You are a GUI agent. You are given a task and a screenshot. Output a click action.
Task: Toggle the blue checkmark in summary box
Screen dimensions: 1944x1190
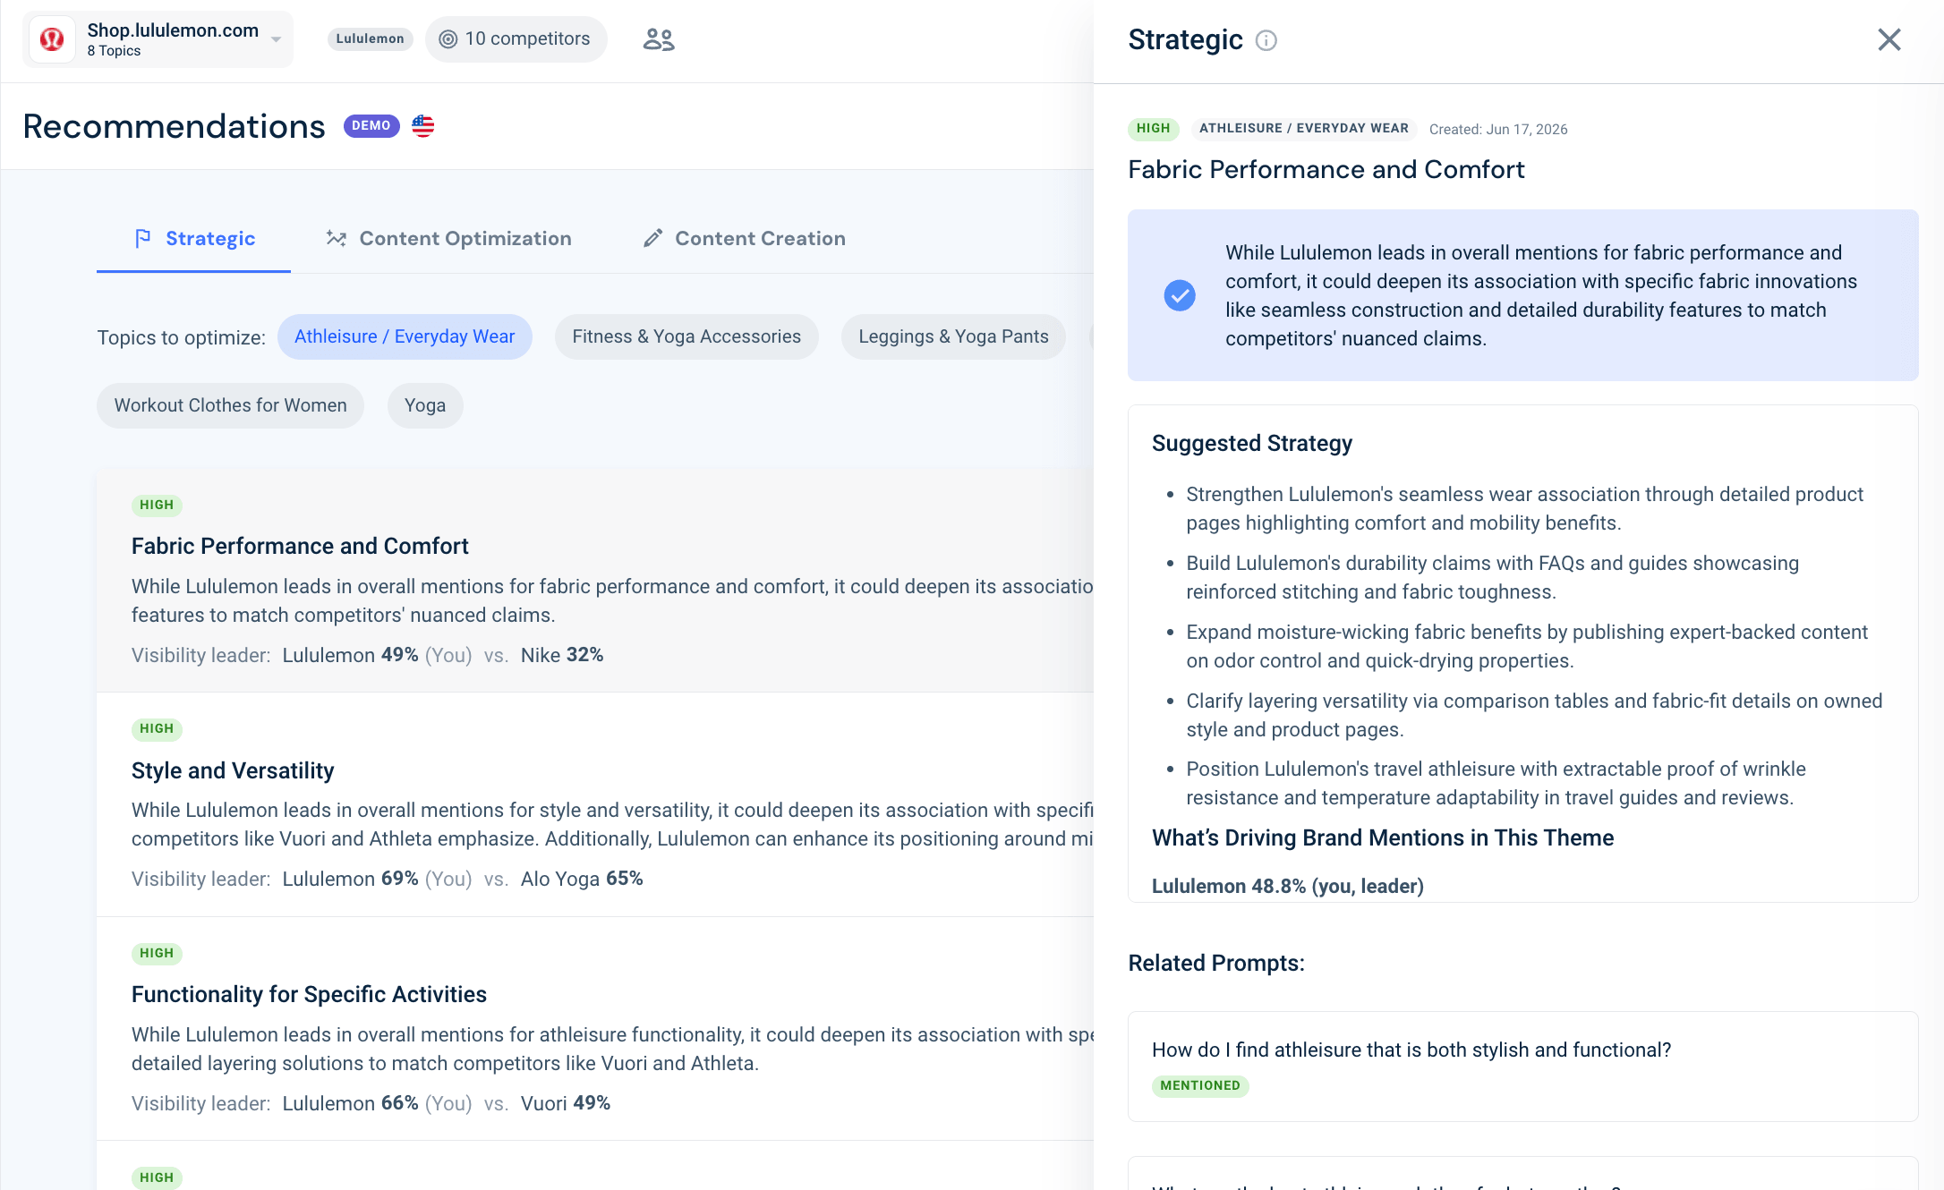pos(1180,295)
